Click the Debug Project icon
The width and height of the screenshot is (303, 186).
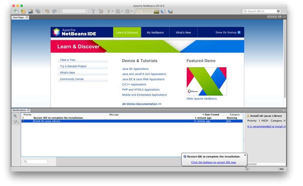coord(118,11)
